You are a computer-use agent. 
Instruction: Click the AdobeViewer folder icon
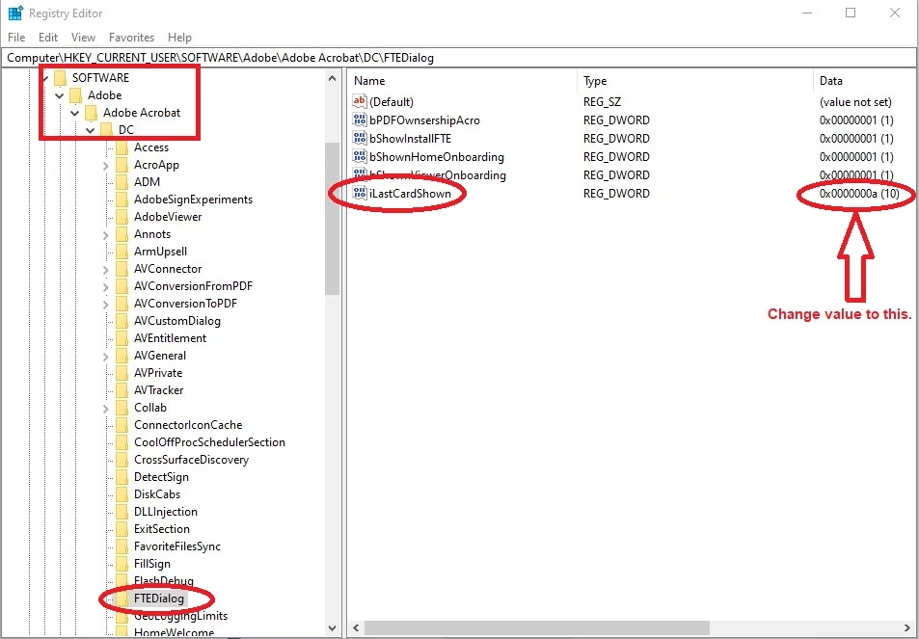(122, 217)
